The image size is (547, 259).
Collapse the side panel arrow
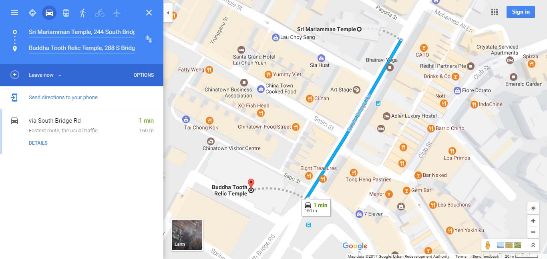tap(168, 13)
